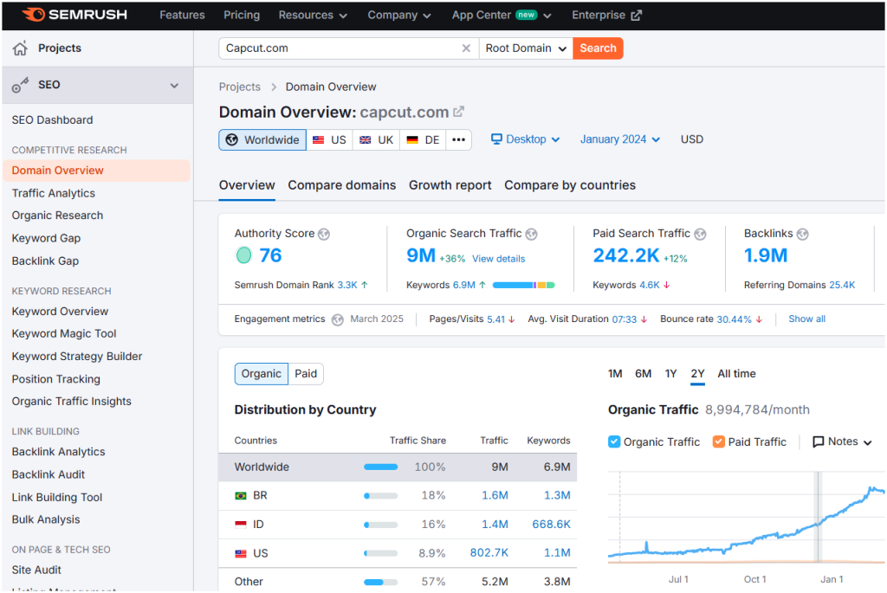Screen dimensions: 887x593
Task: Click Enterprise external link icon
Action: point(637,16)
